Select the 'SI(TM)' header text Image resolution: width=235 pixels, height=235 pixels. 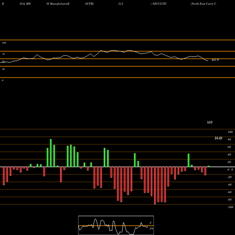pyautogui.click(x=89, y=4)
